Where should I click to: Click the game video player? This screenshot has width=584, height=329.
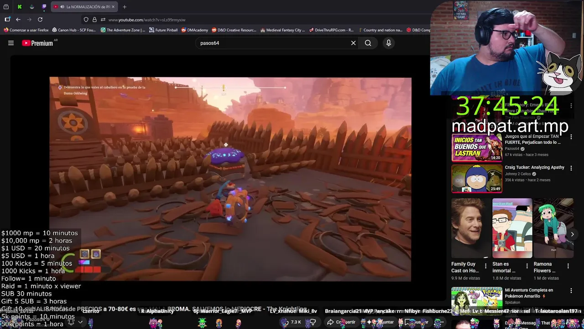pyautogui.click(x=230, y=179)
